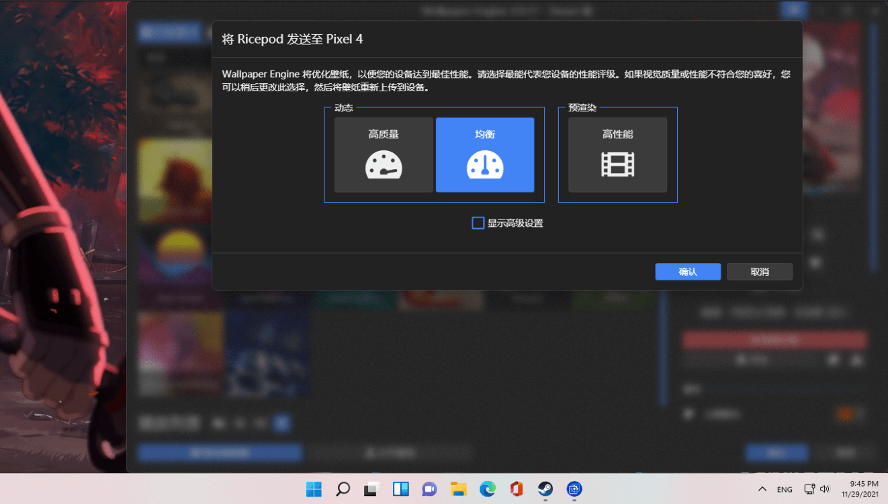Screen dimensions: 888x504
Task: Open Task View on the taskbar
Action: (x=371, y=489)
